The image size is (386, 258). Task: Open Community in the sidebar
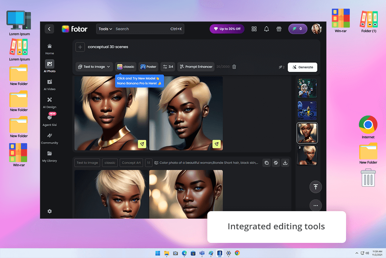point(49,138)
